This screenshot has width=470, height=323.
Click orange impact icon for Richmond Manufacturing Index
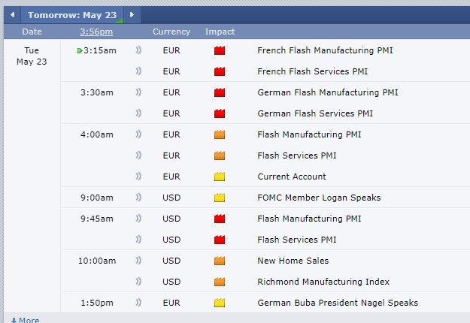tap(220, 282)
